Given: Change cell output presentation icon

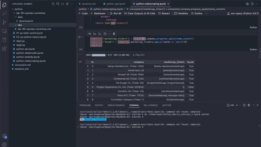Looking at the screenshot, I should [x=80, y=62].
